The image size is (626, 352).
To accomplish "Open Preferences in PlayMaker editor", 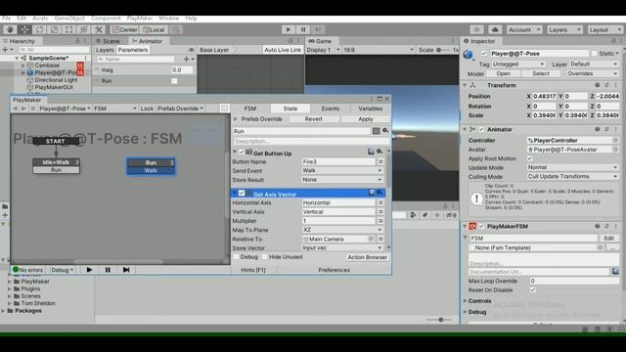I will point(334,270).
